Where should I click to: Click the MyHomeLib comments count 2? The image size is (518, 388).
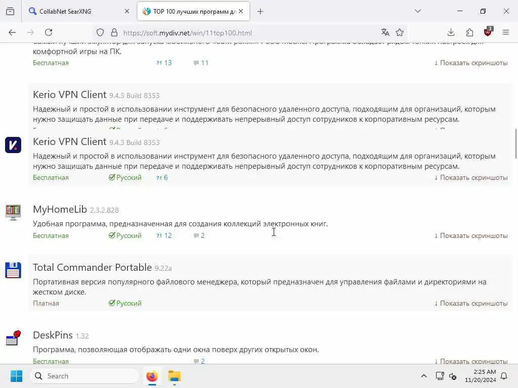point(199,235)
